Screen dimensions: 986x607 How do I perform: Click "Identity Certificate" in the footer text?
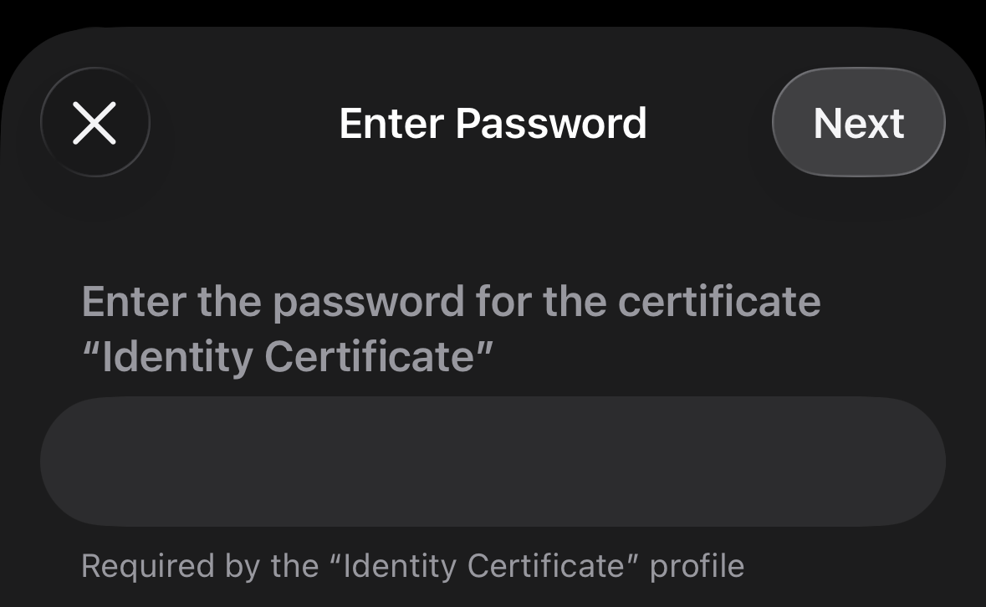[485, 566]
